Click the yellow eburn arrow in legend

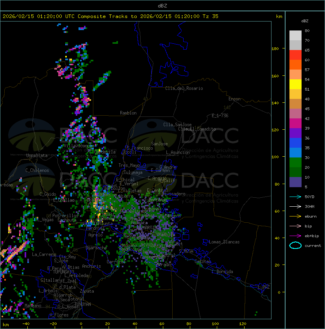coord(295,216)
